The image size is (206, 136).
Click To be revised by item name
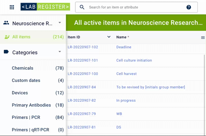pos(151,87)
